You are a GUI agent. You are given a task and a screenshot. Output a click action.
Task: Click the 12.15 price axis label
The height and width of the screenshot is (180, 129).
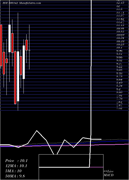point(120,3)
